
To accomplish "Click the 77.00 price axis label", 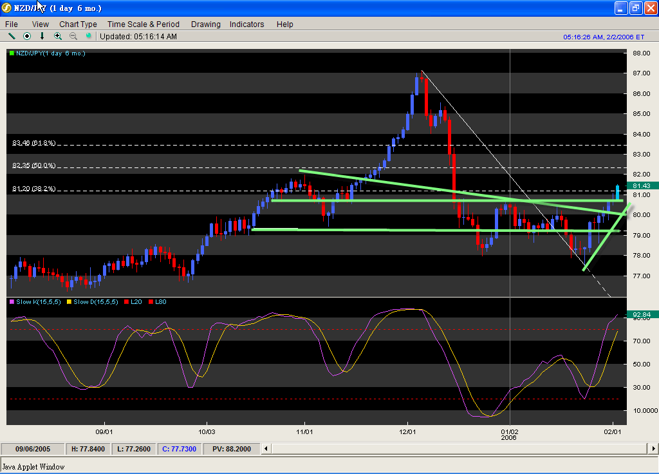I will point(642,276).
